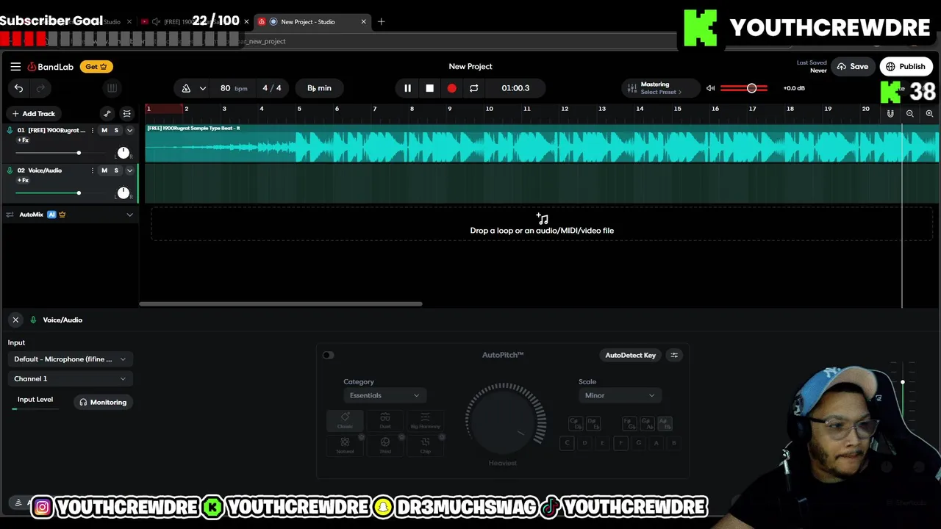
Task: Zoom in the timeline
Action: pos(929,114)
